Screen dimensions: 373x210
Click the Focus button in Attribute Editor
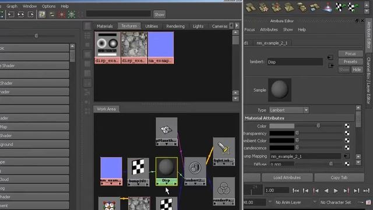pyautogui.click(x=350, y=54)
